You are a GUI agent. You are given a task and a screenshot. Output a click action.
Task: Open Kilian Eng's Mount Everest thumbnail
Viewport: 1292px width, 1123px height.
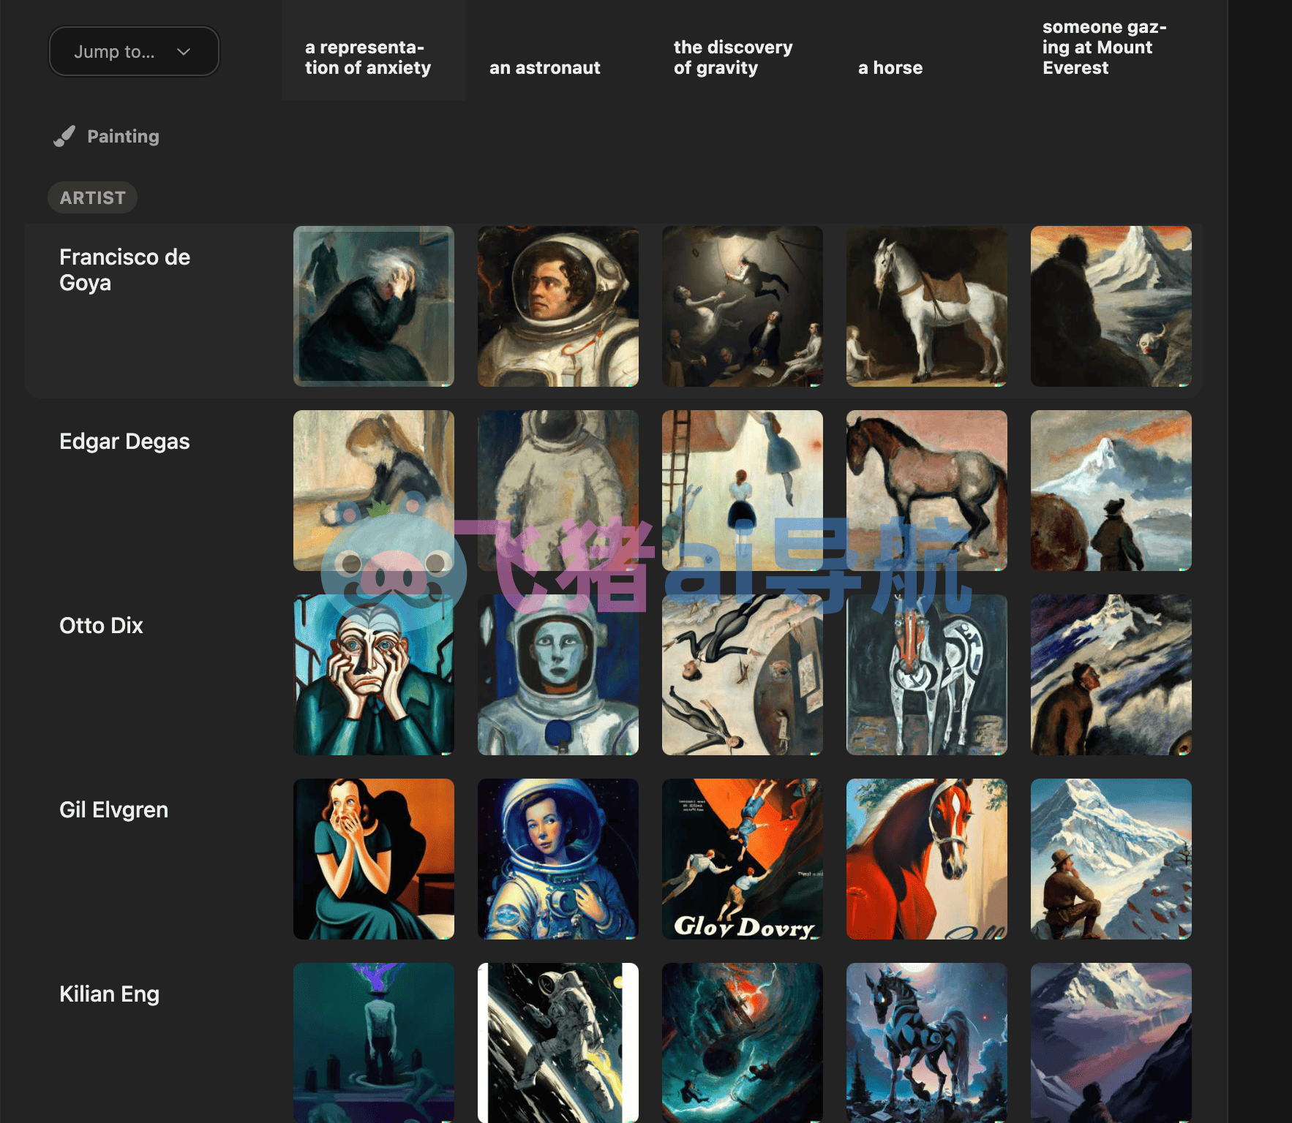click(1111, 1043)
